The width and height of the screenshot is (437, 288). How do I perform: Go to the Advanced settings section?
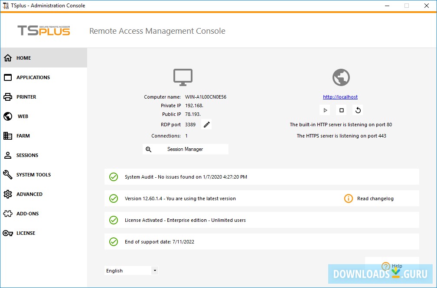pos(44,194)
